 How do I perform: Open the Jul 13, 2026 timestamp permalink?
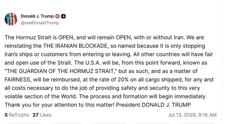coord(192,115)
